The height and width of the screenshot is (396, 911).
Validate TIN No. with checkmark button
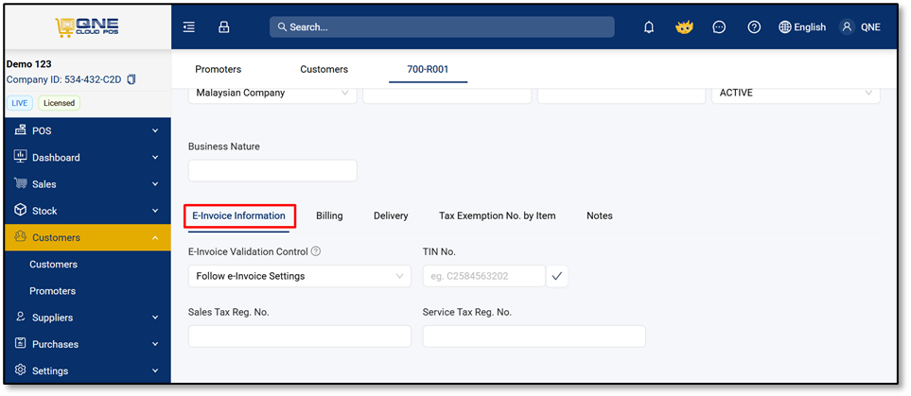[556, 276]
